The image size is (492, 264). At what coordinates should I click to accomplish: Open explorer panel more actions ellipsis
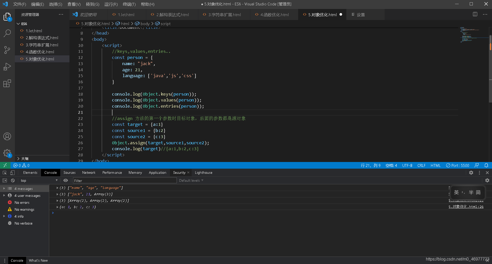click(61, 14)
